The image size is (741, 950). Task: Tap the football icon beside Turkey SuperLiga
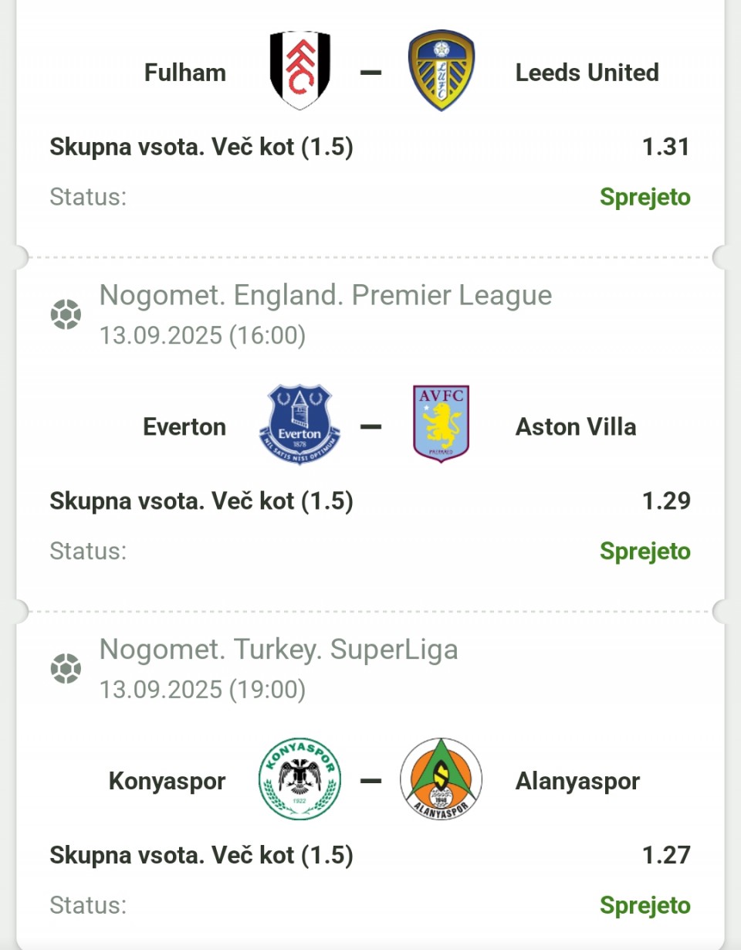(66, 668)
